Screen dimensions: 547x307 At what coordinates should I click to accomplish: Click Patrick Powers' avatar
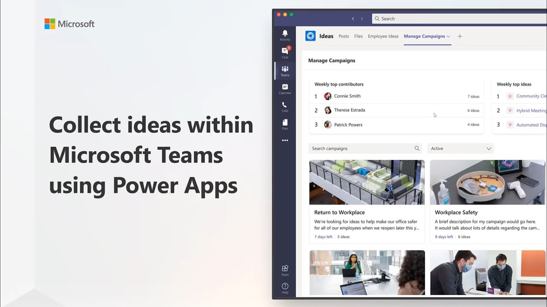click(328, 125)
